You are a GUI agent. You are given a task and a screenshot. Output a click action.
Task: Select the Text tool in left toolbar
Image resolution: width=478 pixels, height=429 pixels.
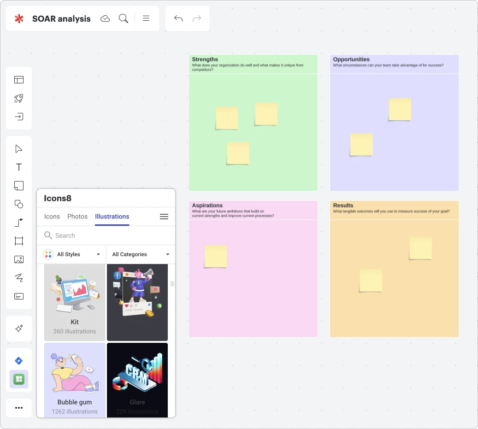pyautogui.click(x=19, y=167)
